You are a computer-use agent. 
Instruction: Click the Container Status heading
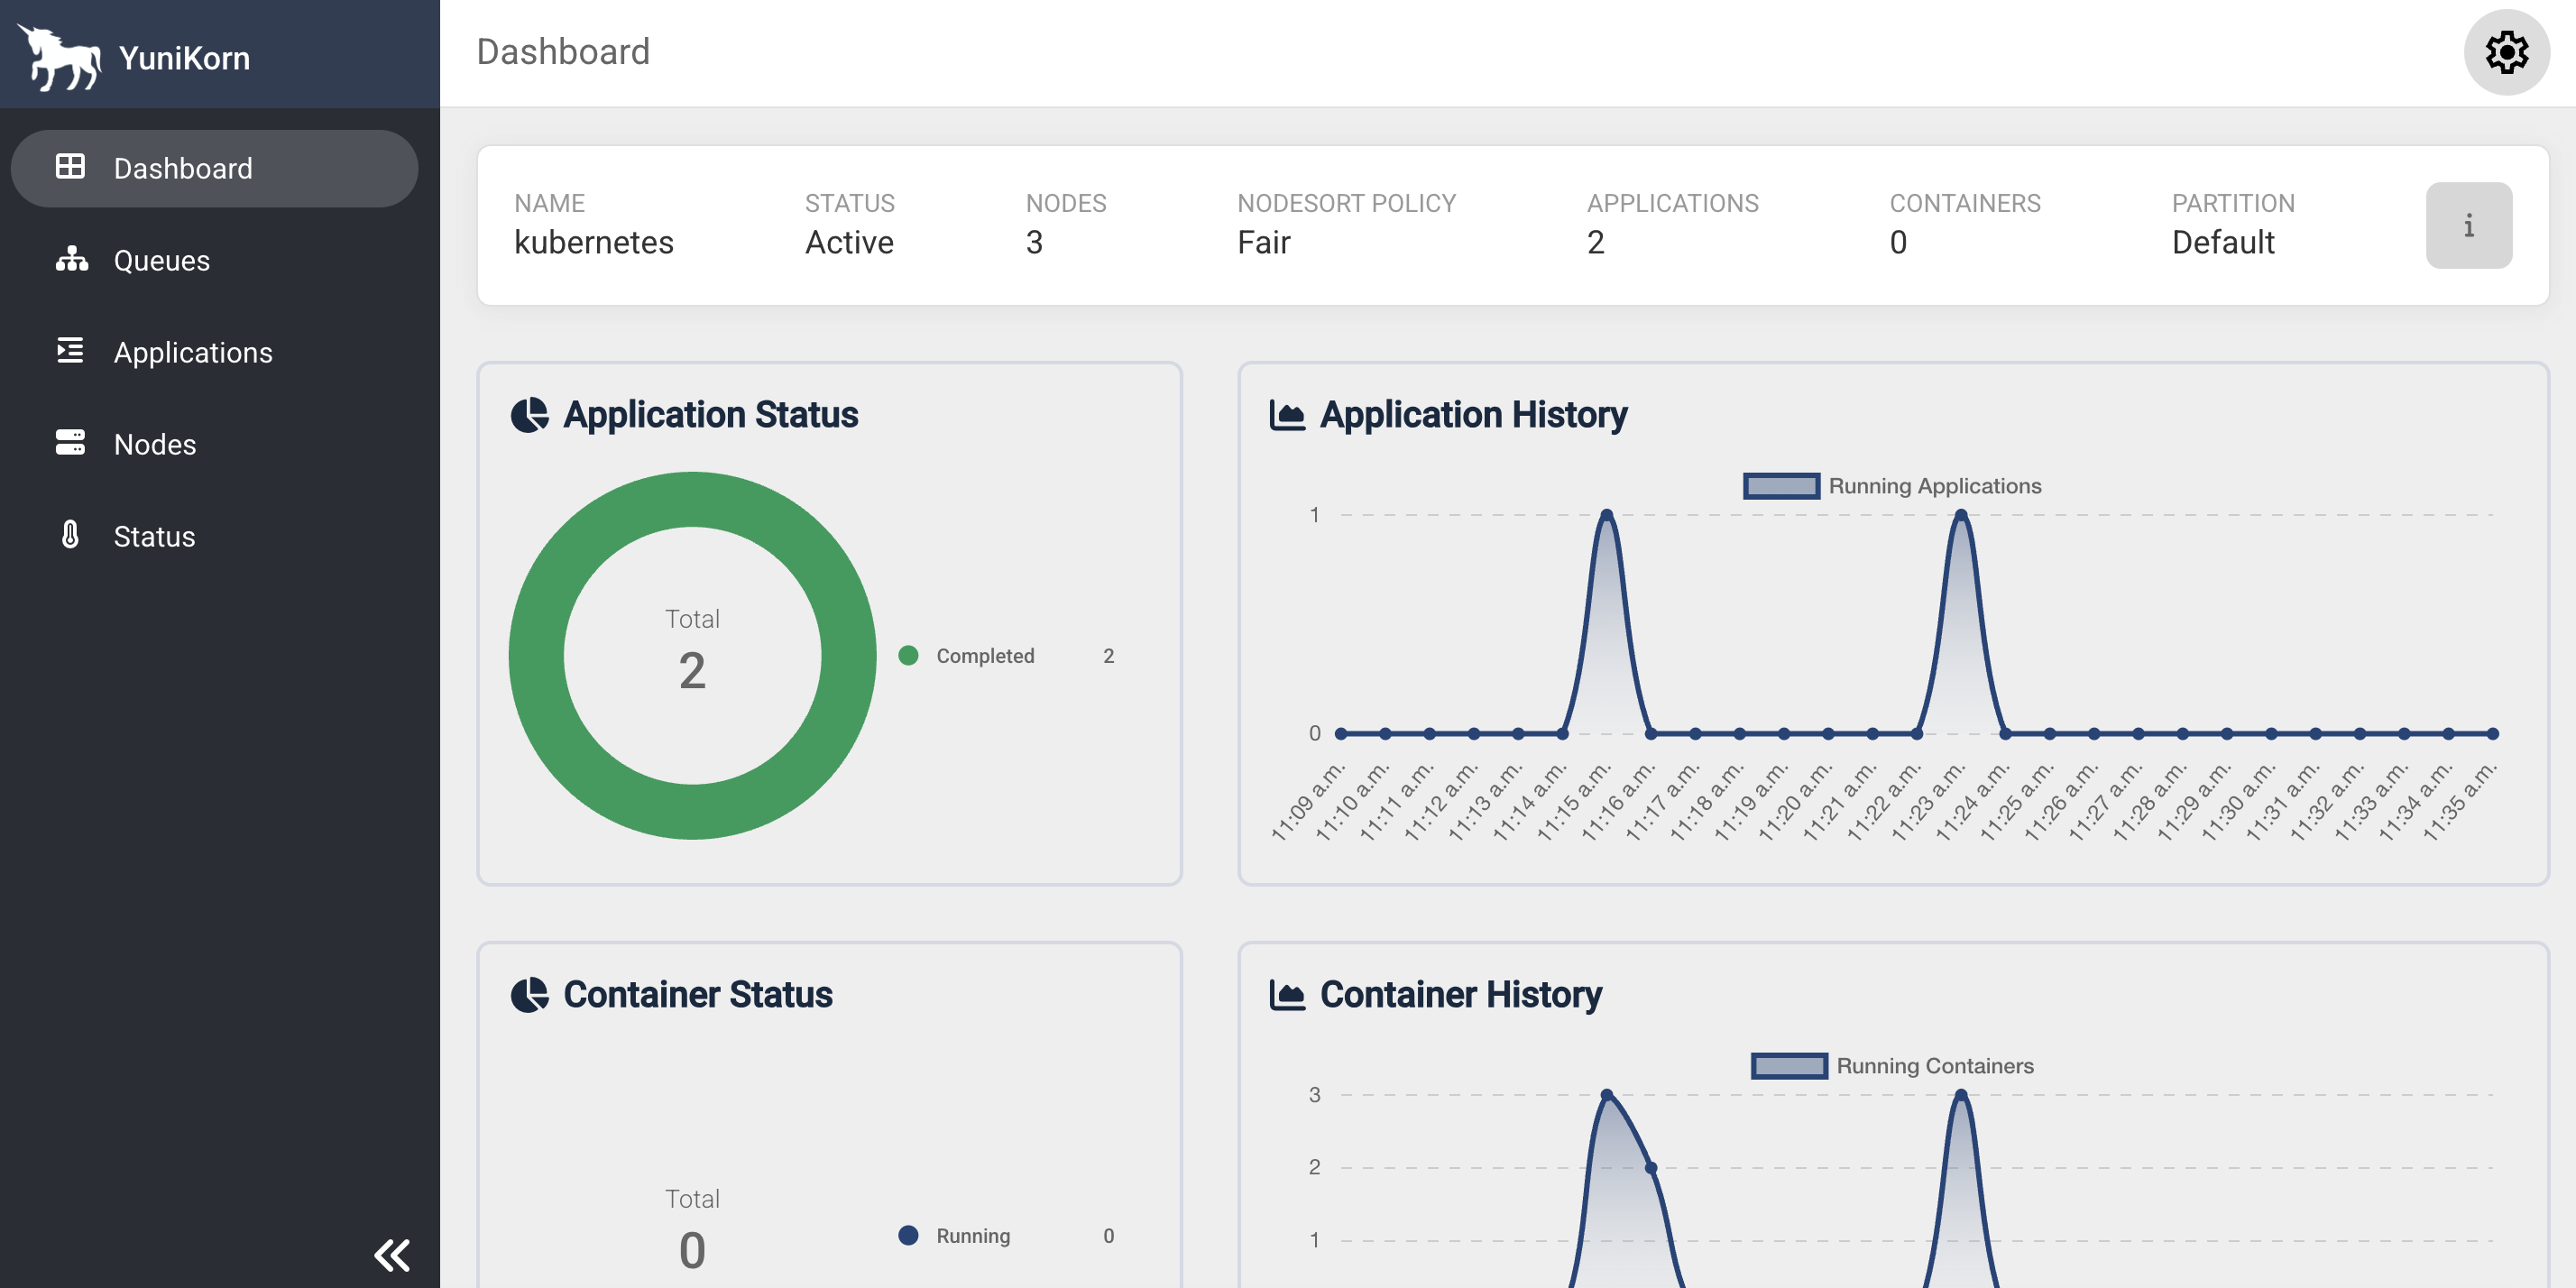coord(698,995)
